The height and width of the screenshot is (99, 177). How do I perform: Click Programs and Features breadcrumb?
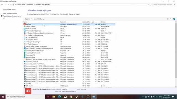43,5
